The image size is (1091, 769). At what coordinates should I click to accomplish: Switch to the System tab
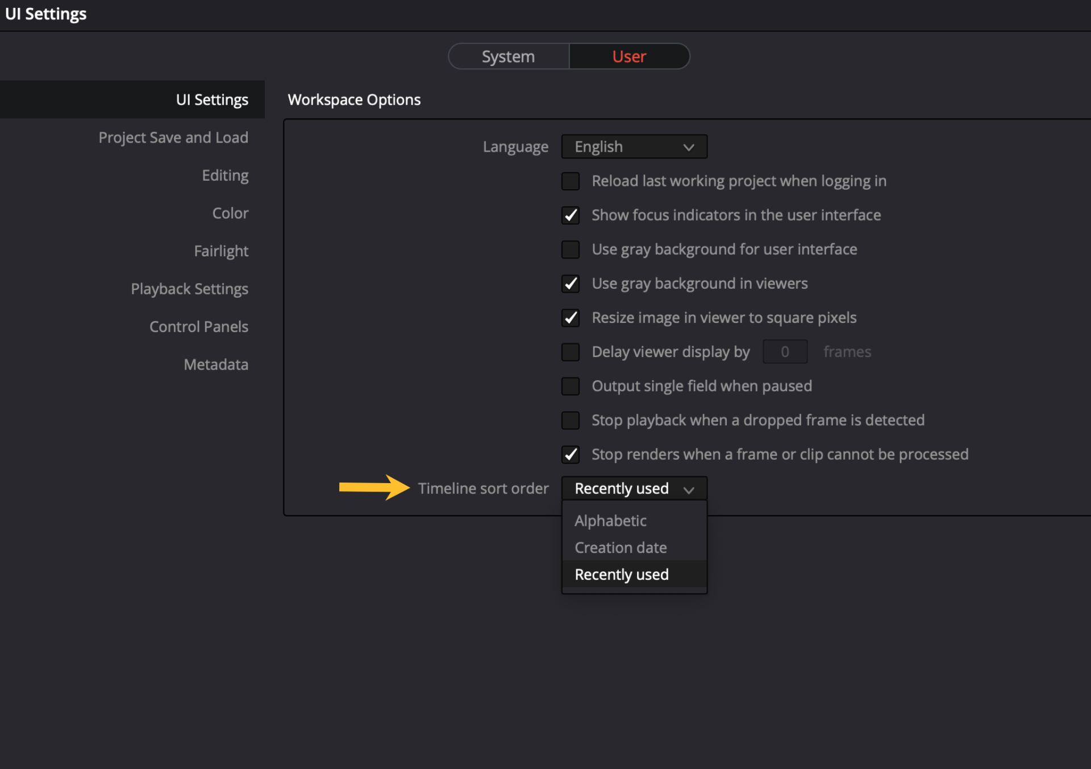509,56
